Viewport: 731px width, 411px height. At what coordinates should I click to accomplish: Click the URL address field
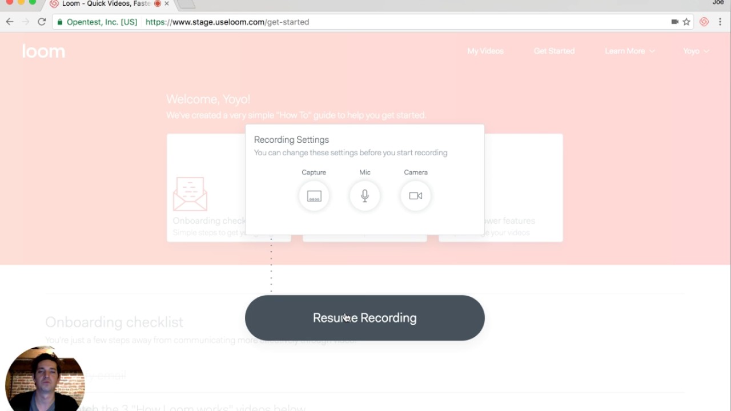click(400, 22)
